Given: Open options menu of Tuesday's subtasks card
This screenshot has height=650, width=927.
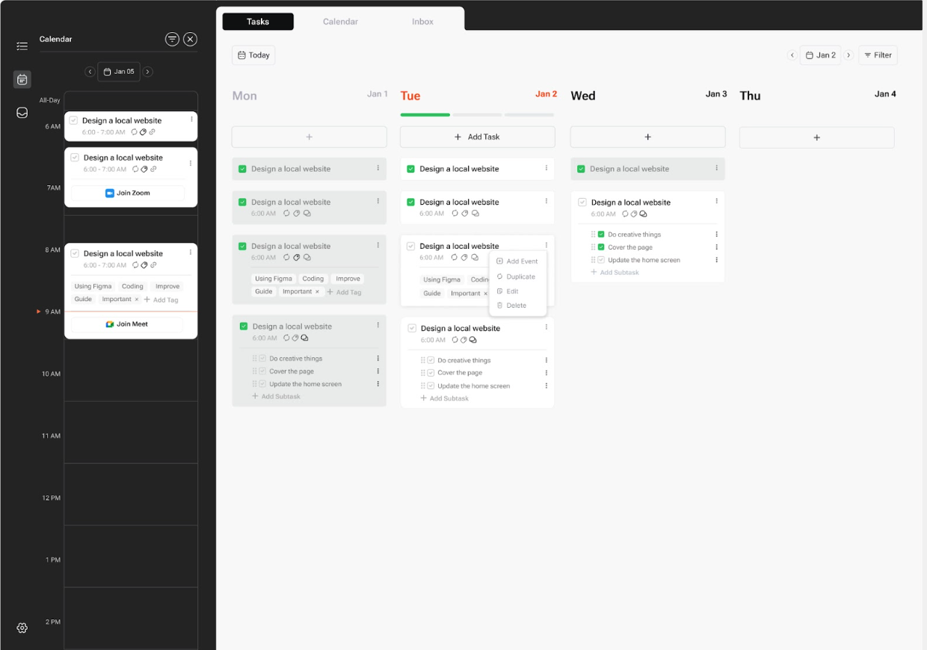Looking at the screenshot, I should click(x=546, y=327).
